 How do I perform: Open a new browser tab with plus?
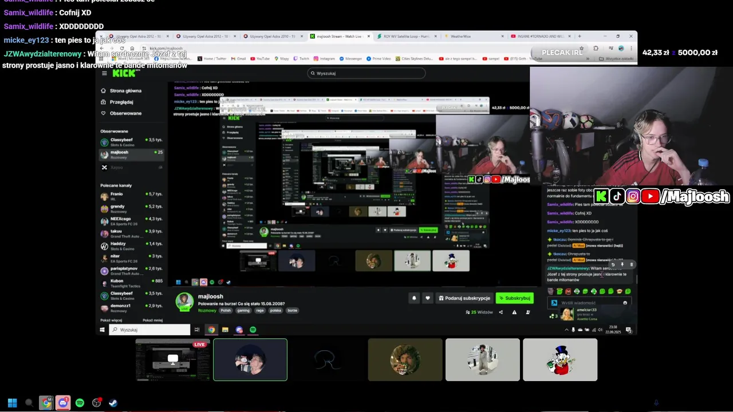point(580,36)
